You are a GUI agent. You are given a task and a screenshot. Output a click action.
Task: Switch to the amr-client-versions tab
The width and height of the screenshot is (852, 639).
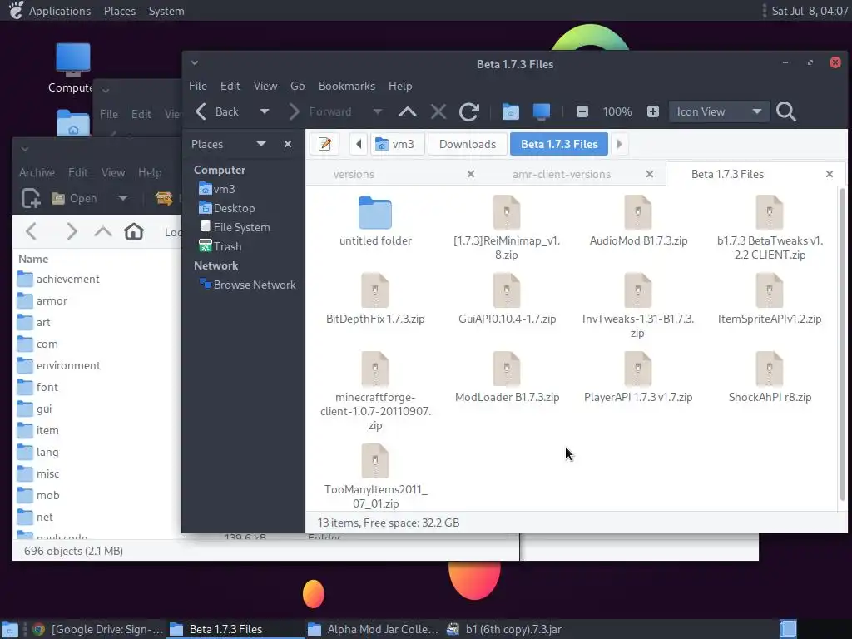point(562,175)
